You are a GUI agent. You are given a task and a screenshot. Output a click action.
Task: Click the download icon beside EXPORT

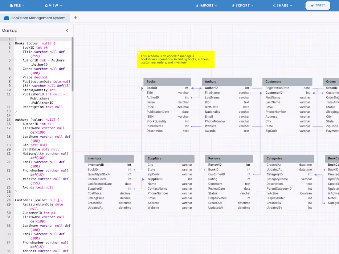(233, 6)
